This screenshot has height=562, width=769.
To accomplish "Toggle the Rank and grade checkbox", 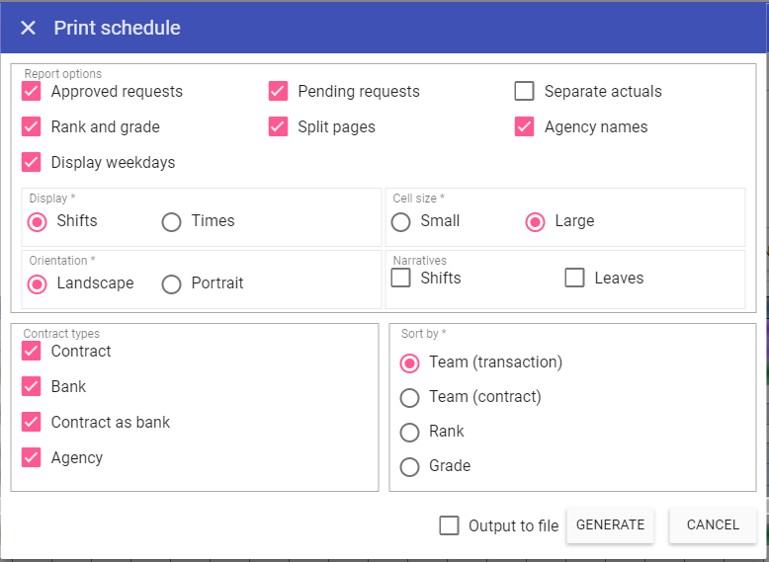I will click(32, 127).
